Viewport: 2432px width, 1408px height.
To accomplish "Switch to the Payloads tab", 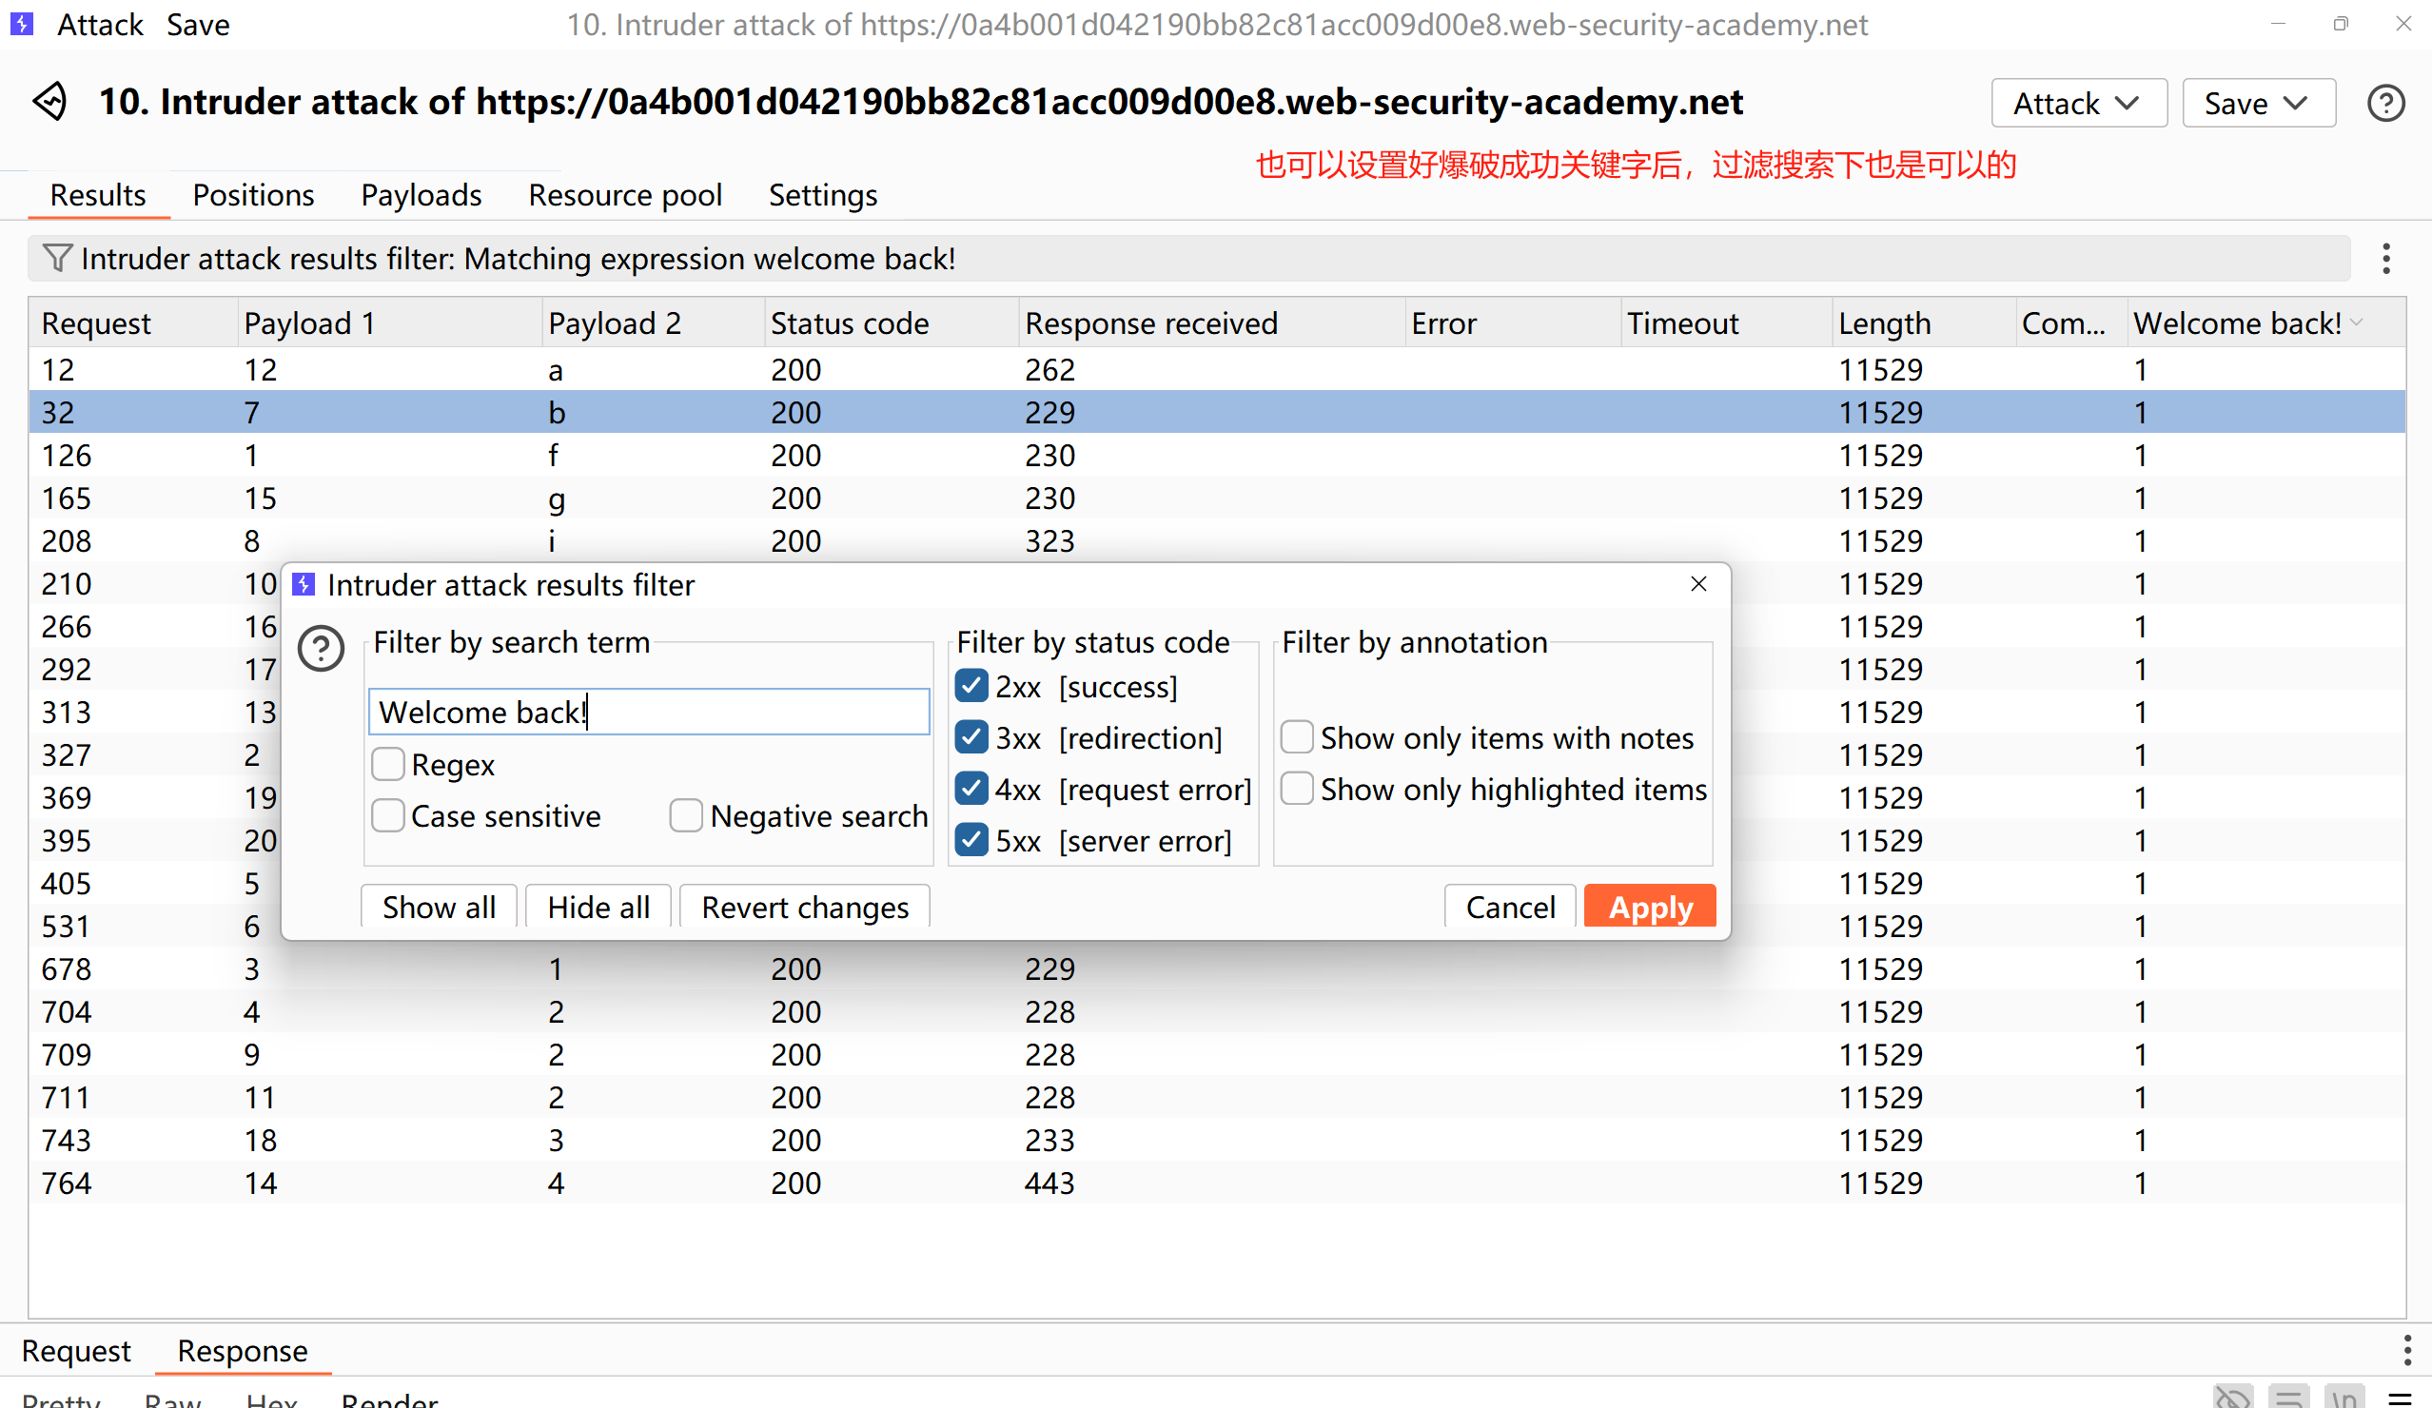I will pos(421,195).
